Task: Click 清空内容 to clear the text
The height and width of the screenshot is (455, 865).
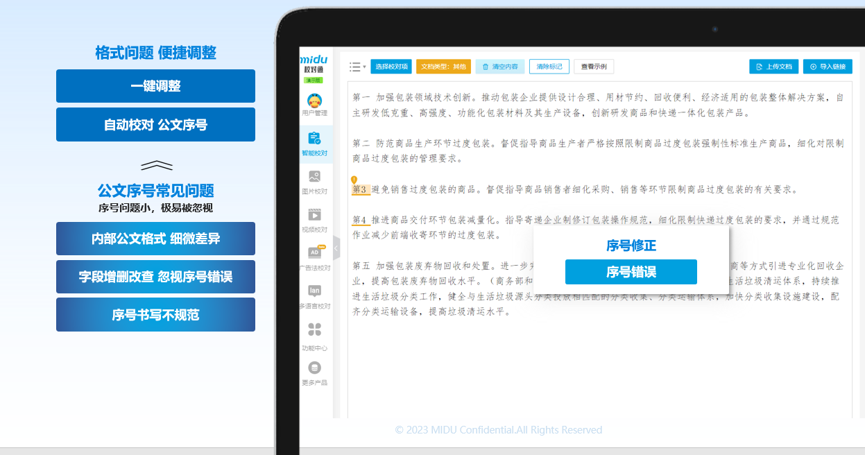Action: click(500, 67)
